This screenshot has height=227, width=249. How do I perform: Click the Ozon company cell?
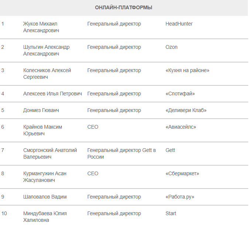[x=171, y=47]
